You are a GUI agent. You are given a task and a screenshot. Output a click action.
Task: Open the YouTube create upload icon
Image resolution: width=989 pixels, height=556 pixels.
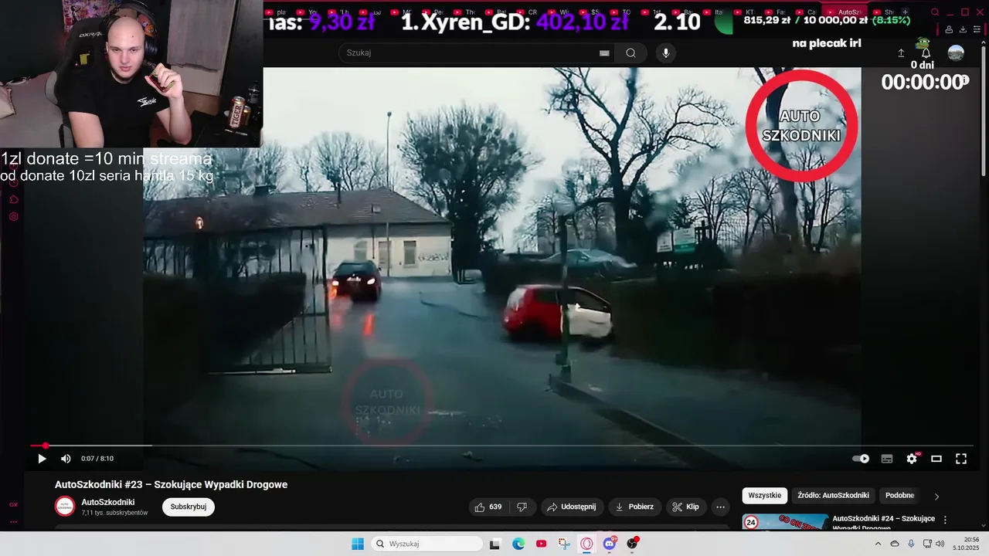coord(901,53)
